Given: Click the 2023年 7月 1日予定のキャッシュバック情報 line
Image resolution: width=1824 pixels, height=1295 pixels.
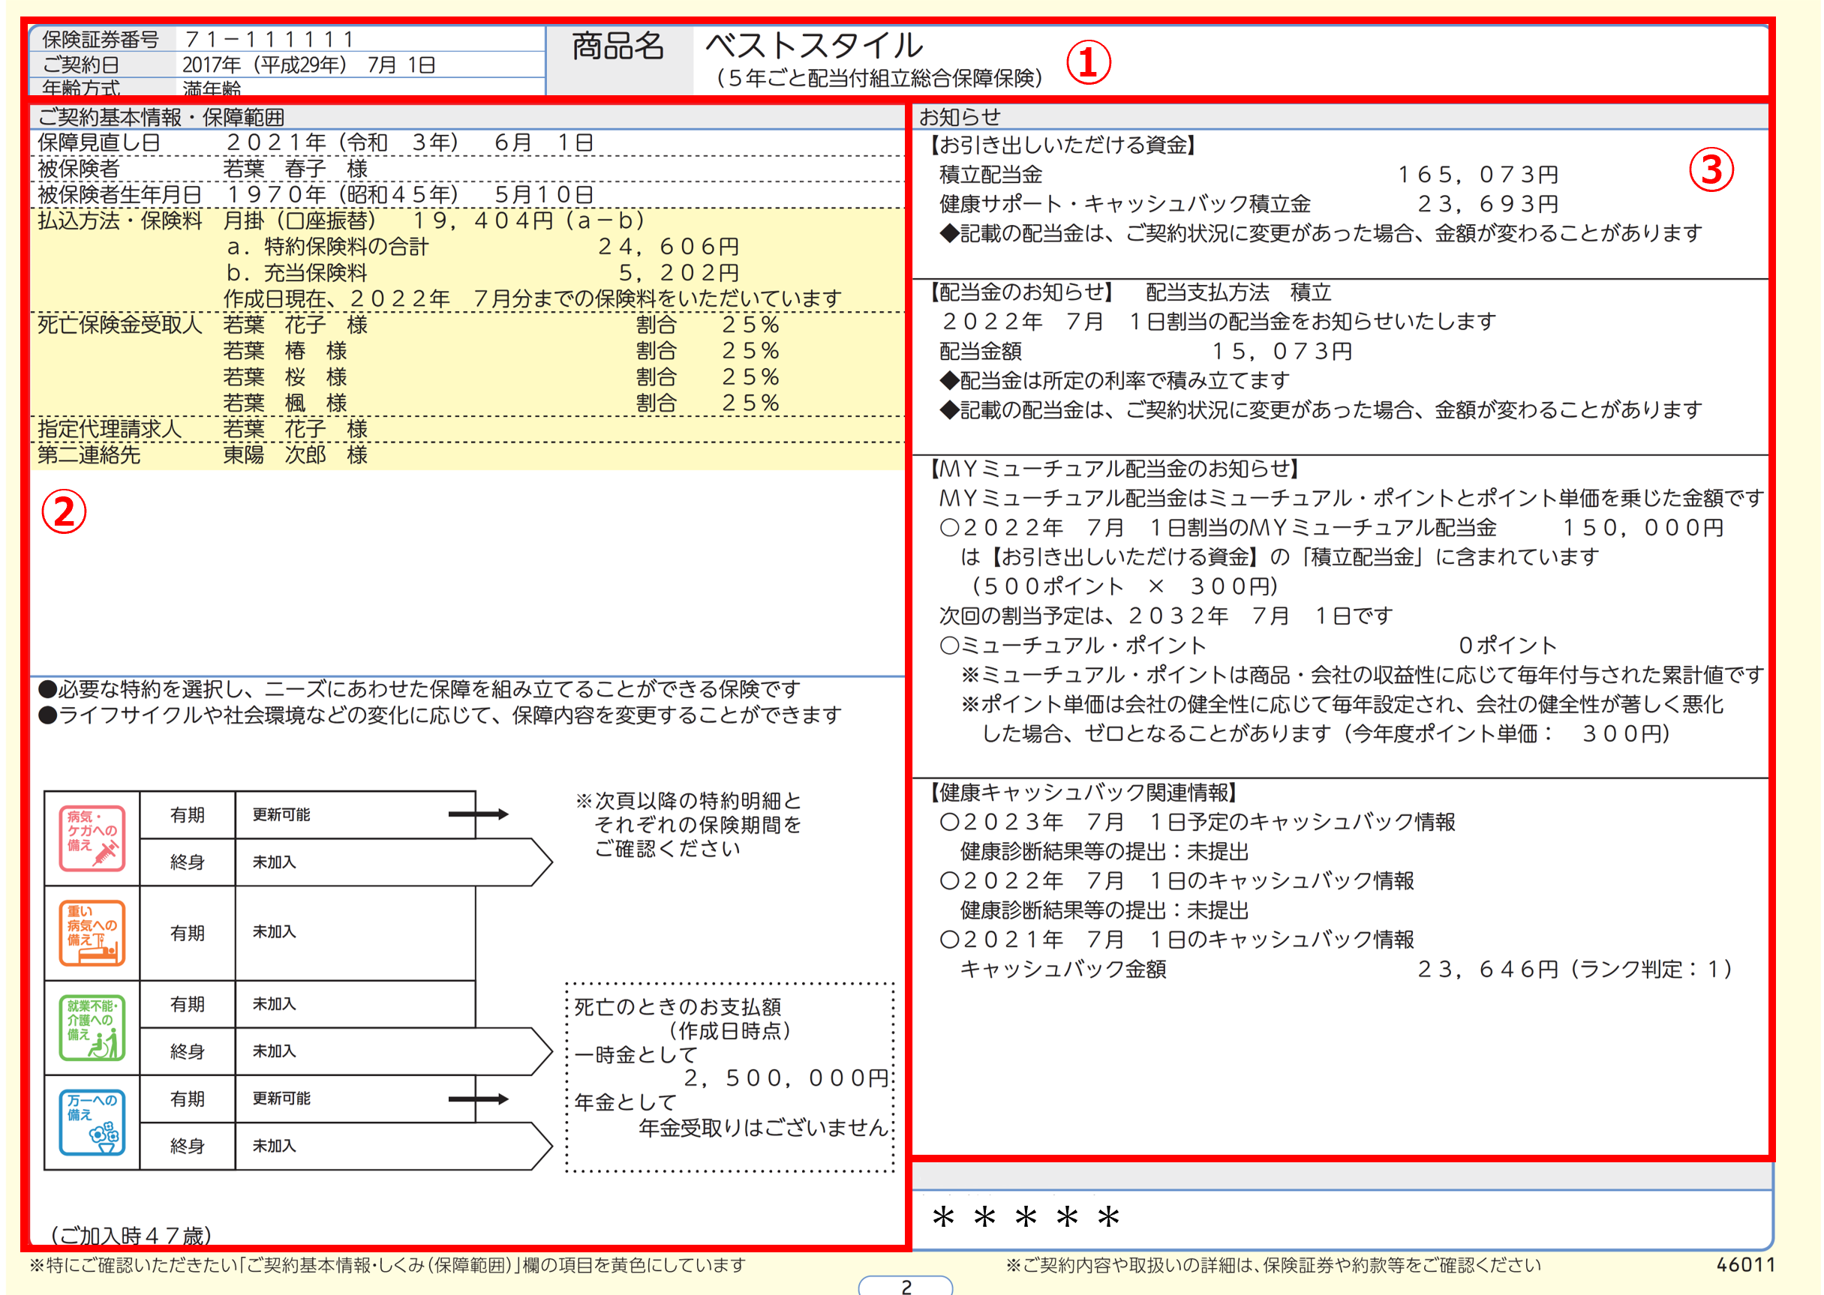Looking at the screenshot, I should (1197, 822).
